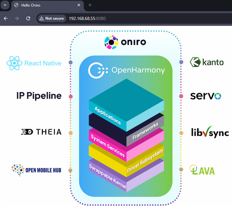Click the browser Forward arrow
The height and width of the screenshot is (217, 232).
[x=17, y=18]
